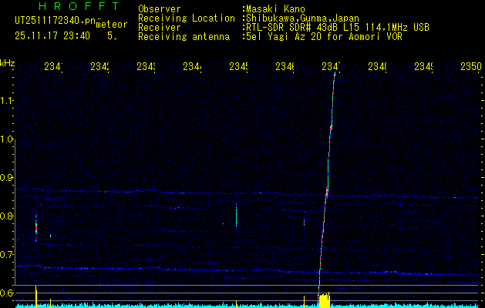Screen dimensions: 485x308
Task: Click the 5el Yagi antenna description
Action: [323, 35]
